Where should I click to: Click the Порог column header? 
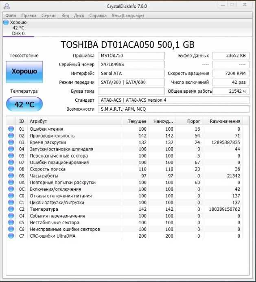[x=189, y=121]
